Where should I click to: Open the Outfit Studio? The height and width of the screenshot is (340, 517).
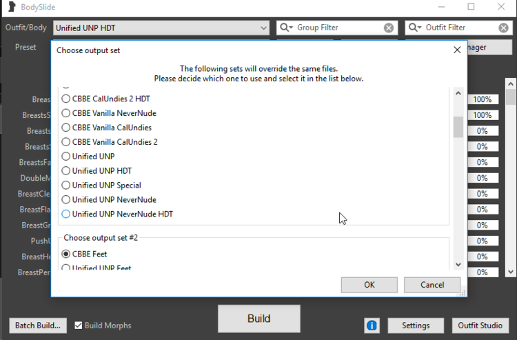pos(480,326)
